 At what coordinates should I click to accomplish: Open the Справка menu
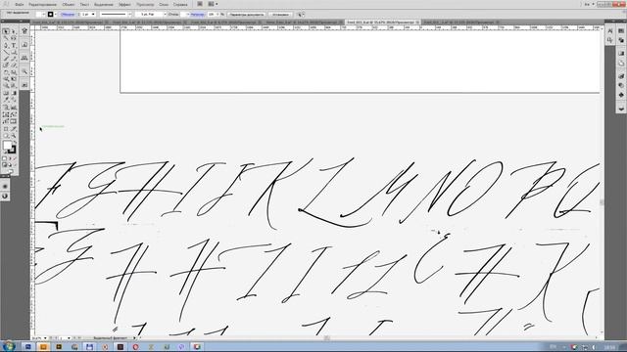tap(180, 4)
